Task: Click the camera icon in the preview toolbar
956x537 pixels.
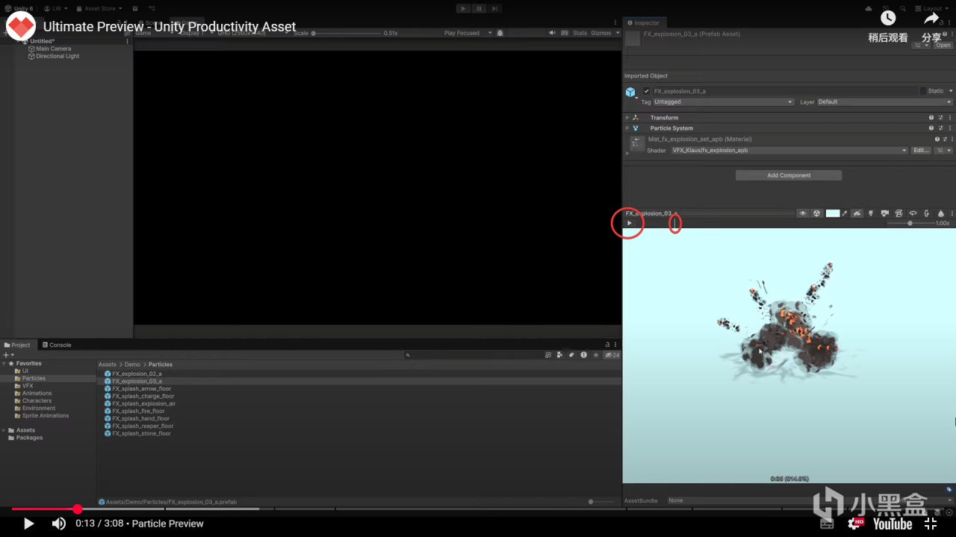Action: coord(885,213)
